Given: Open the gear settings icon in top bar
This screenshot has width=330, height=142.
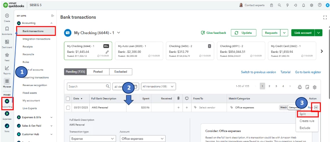Looking at the screenshot, I should coord(312,5).
